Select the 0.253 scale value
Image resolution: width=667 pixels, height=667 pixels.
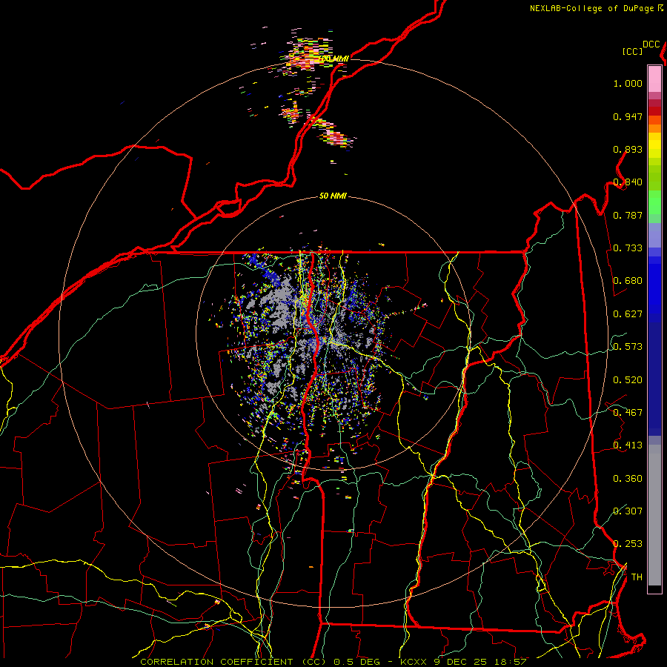pyautogui.click(x=628, y=544)
